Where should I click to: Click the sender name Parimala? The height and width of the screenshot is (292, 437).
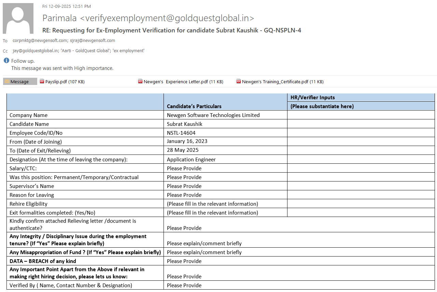click(x=60, y=18)
